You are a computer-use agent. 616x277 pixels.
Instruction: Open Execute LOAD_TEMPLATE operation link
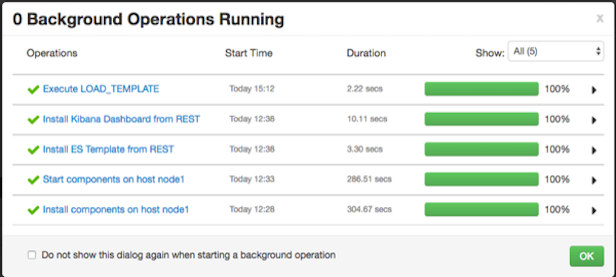pyautogui.click(x=101, y=89)
